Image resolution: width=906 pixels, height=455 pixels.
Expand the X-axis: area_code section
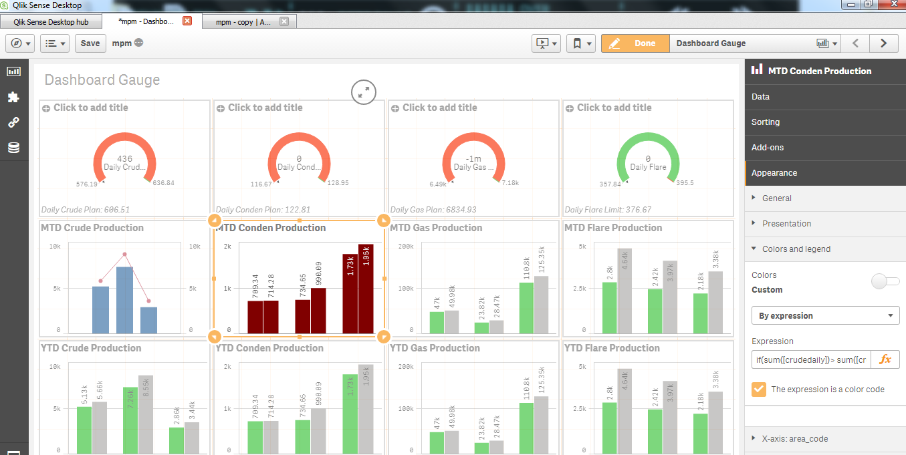pos(825,439)
